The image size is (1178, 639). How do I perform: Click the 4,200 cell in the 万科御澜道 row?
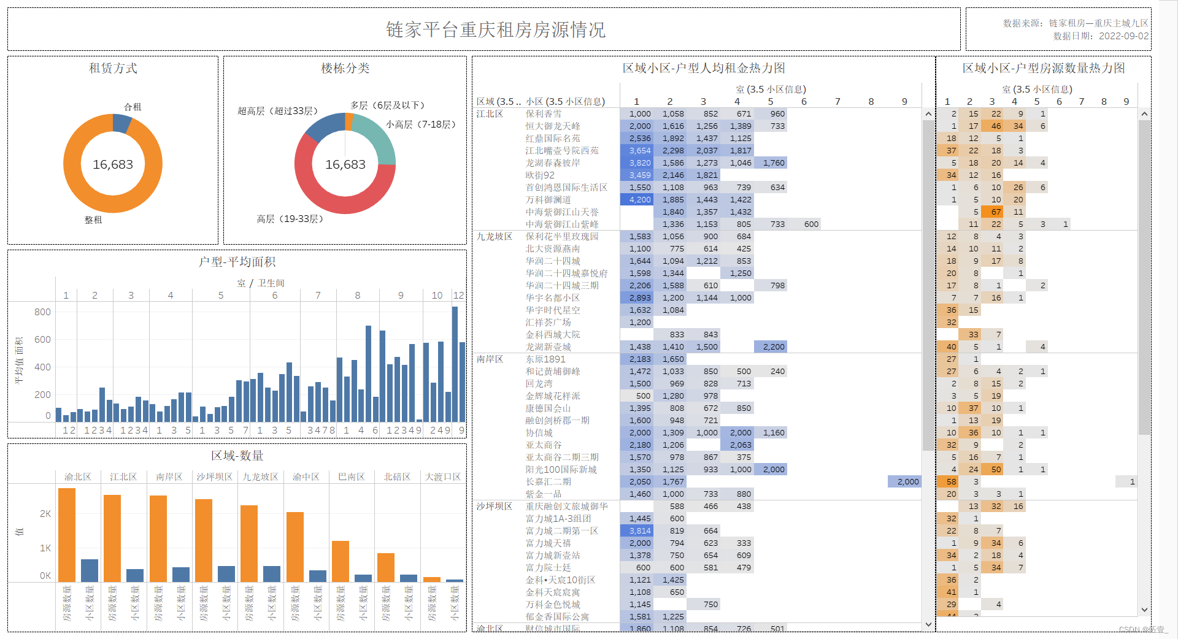click(x=637, y=200)
